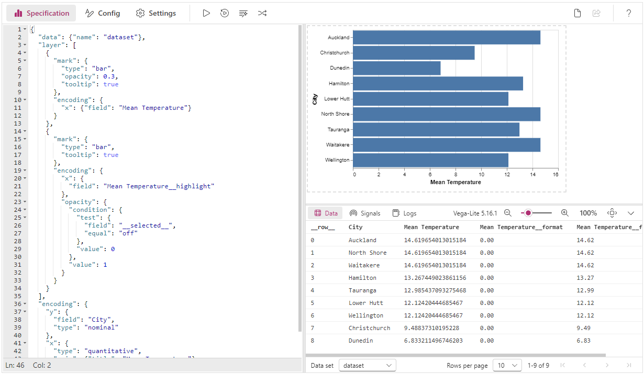644x374 pixels.
Task: Click the circular auto-run play icon
Action: 225,13
